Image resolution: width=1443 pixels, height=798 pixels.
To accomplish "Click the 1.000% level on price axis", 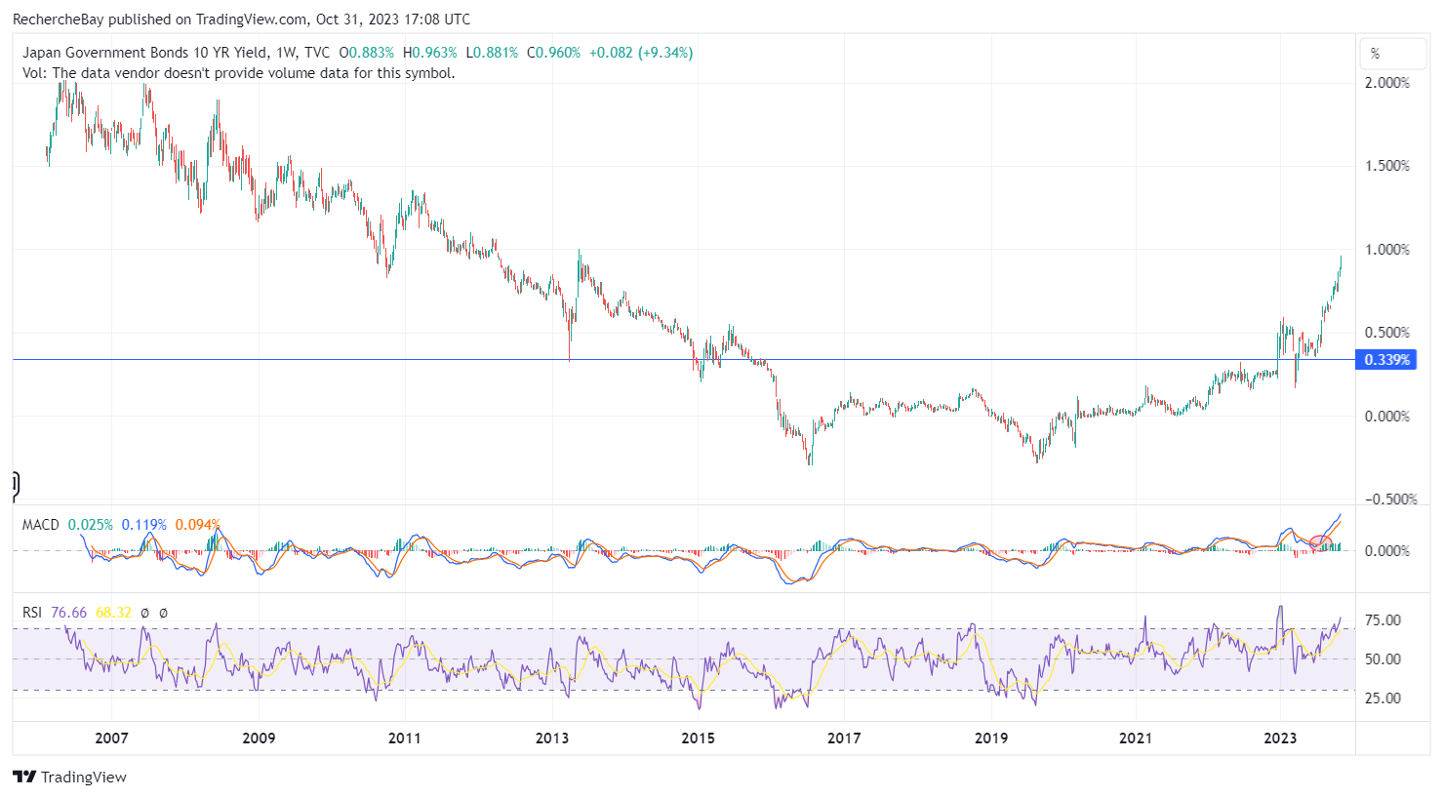I will (x=1386, y=250).
